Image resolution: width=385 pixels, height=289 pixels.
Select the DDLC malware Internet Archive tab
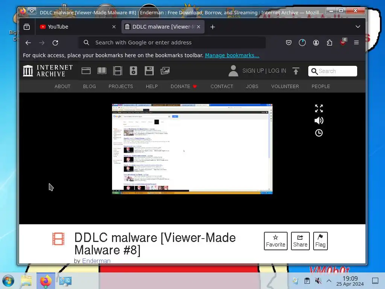pos(163,27)
